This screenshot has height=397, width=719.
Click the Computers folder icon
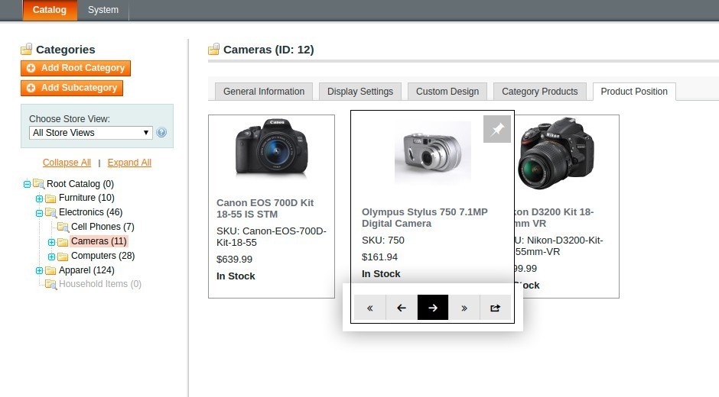[63, 256]
